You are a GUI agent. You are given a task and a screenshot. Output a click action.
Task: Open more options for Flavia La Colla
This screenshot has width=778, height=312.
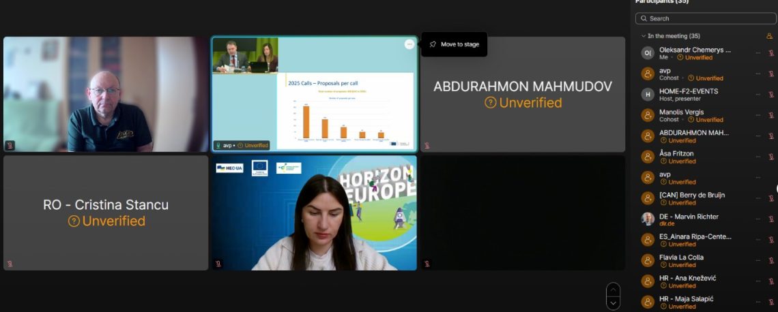point(758,260)
